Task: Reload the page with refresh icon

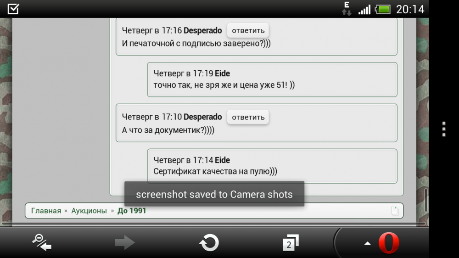Action: pyautogui.click(x=209, y=242)
